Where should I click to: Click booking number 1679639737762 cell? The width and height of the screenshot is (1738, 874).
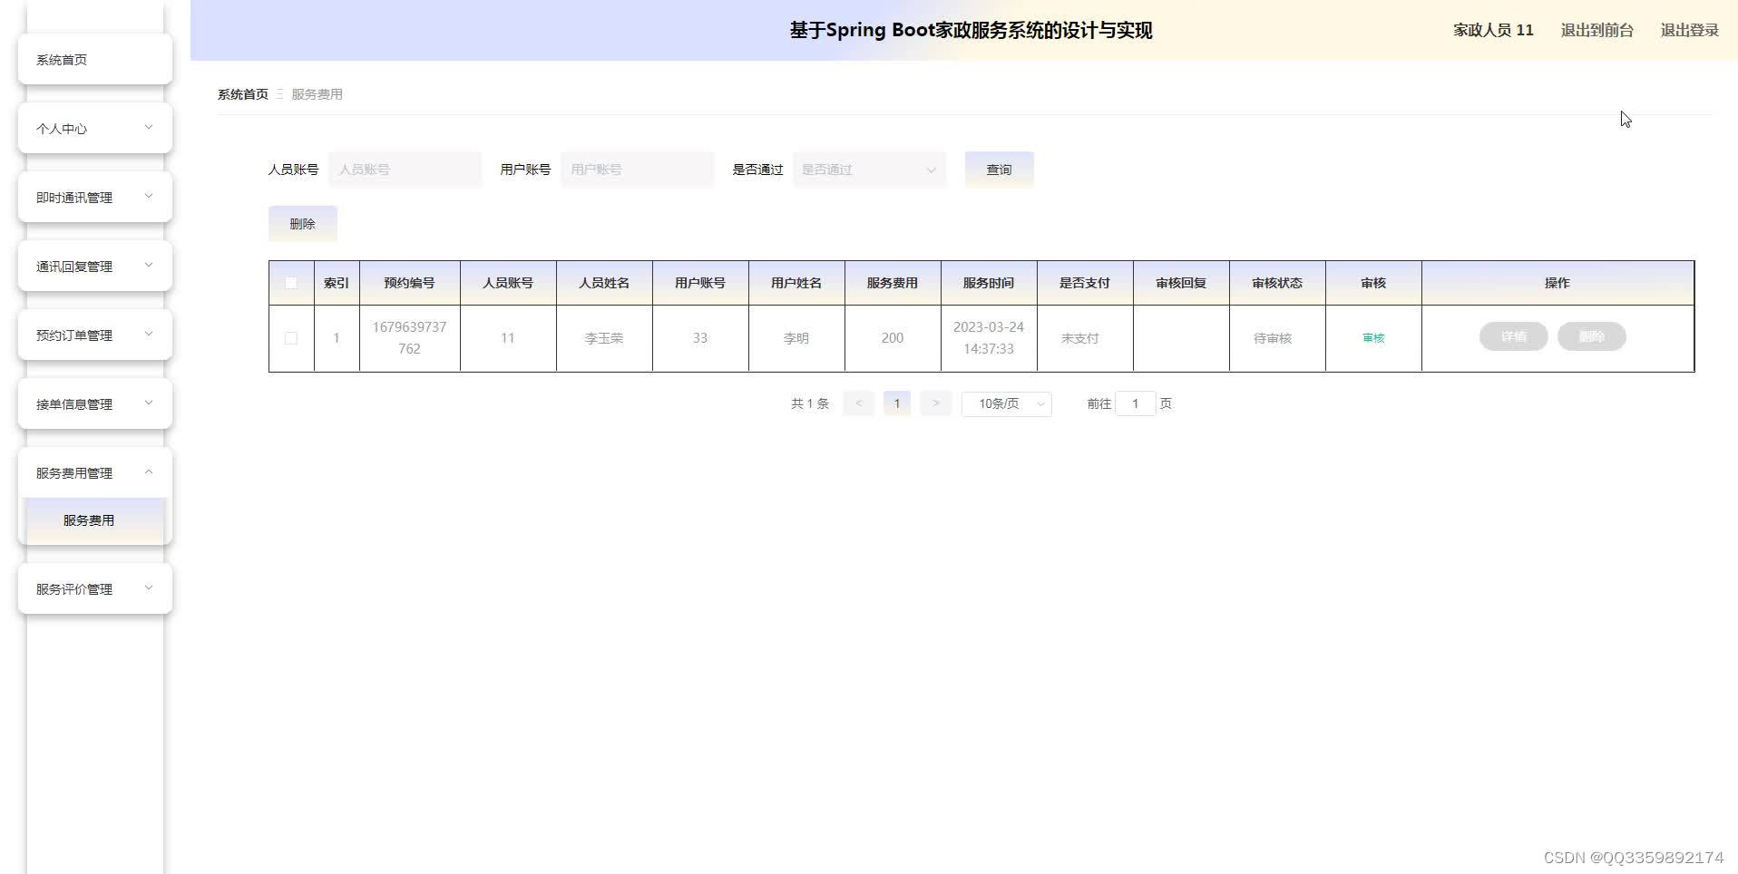(409, 338)
